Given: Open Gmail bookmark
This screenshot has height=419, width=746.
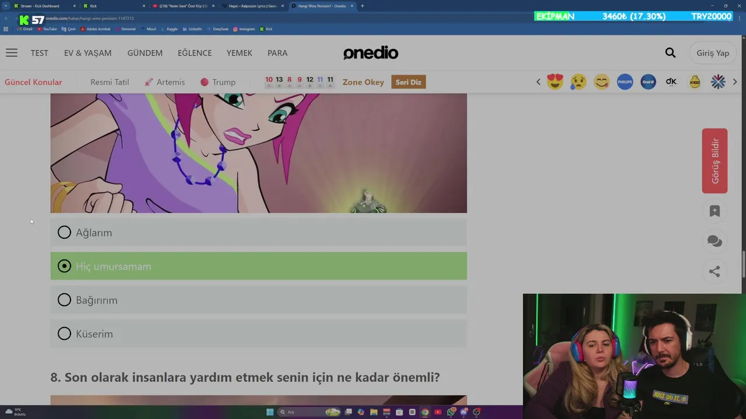Looking at the screenshot, I should 24,29.
